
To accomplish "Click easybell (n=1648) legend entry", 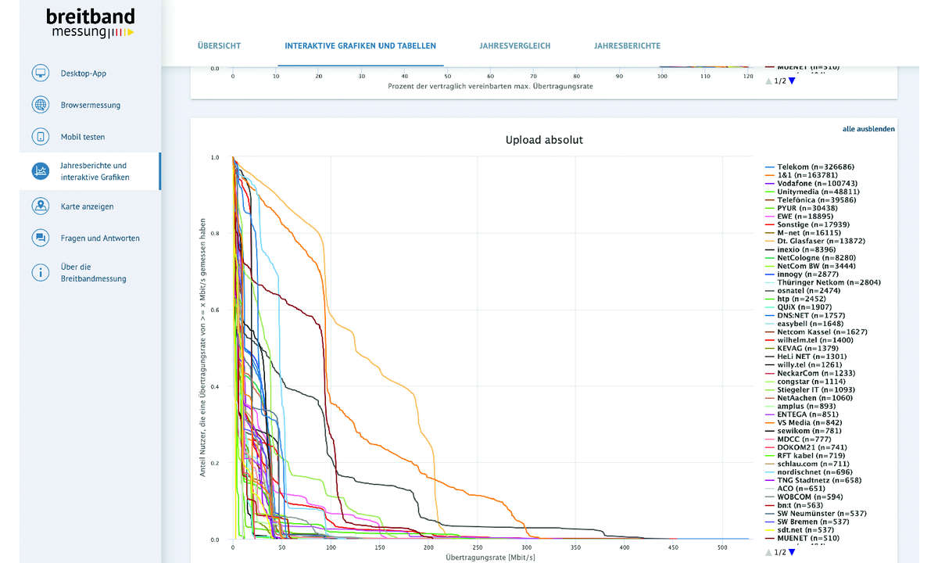I will tap(805, 323).
